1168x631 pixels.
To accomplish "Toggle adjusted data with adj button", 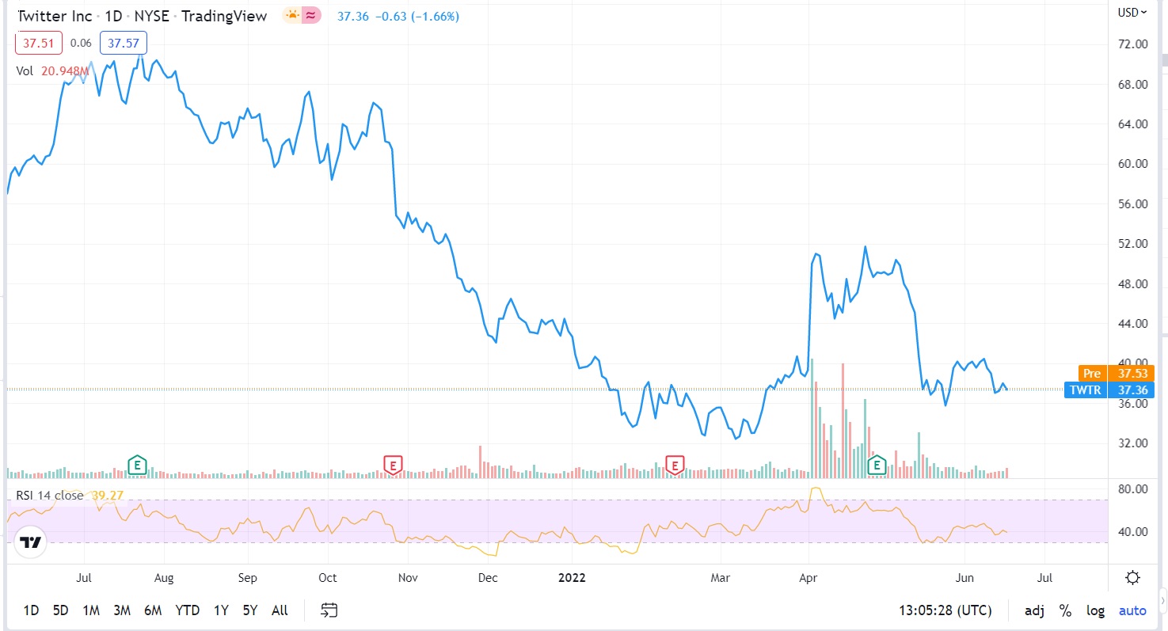I will (1034, 610).
